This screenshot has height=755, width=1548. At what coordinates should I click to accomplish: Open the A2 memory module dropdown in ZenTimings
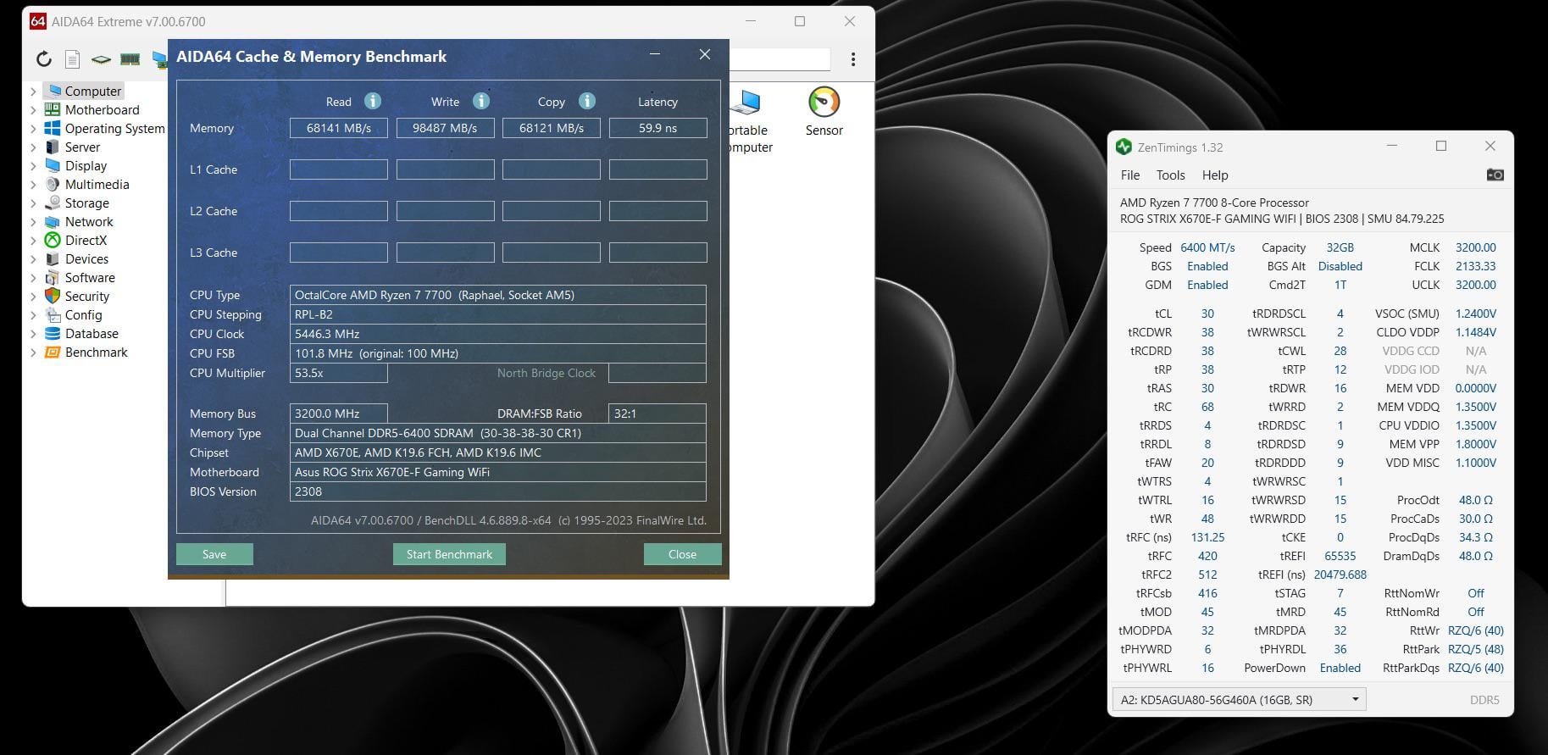[1239, 699]
